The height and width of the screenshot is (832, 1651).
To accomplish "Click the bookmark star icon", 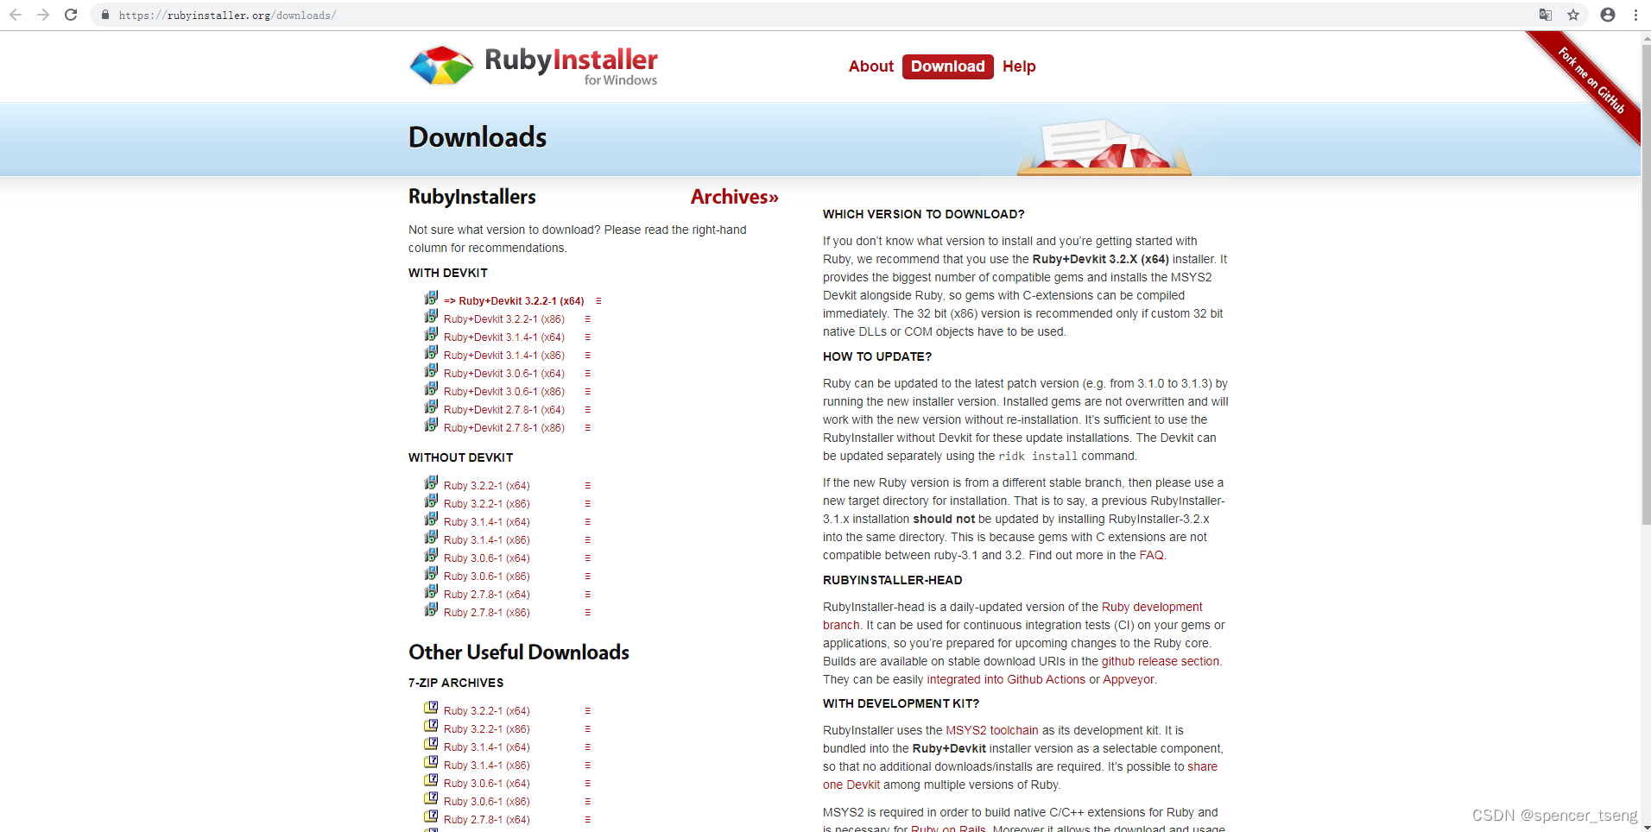I will pos(1574,15).
